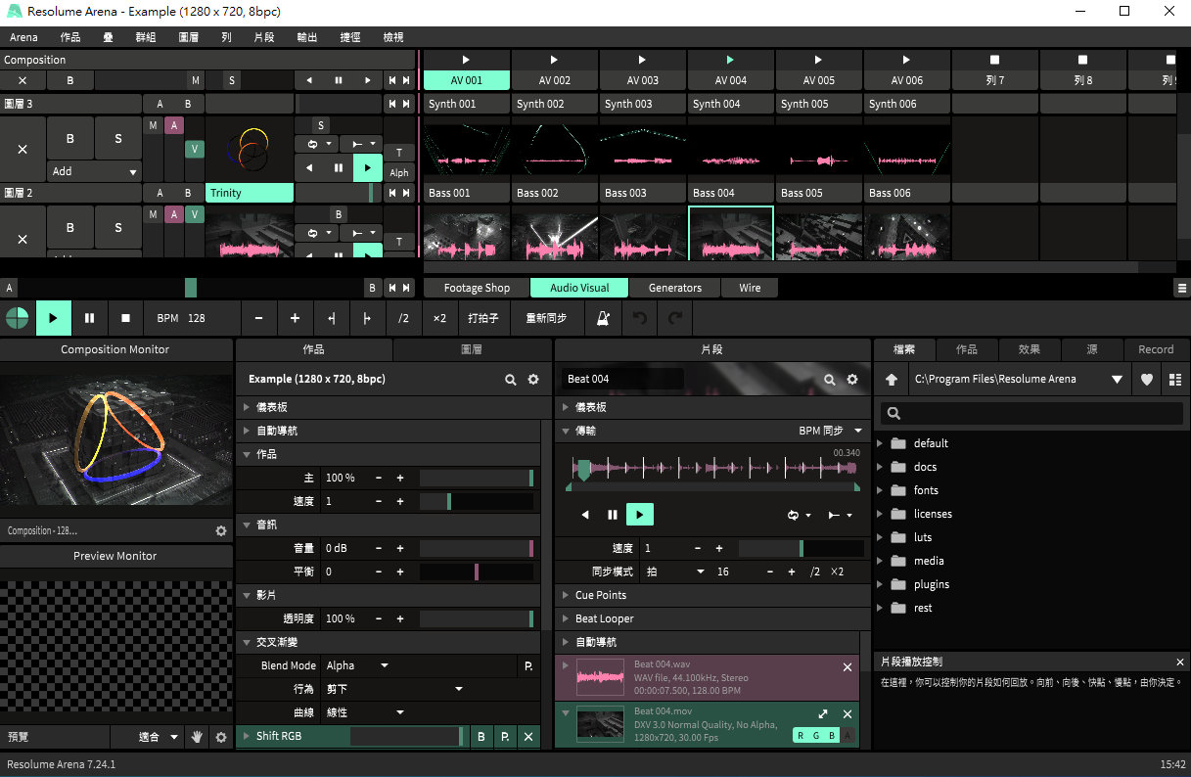The image size is (1191, 777).
Task: Open the BPM 同步 transport mode dropdown
Action: point(831,431)
